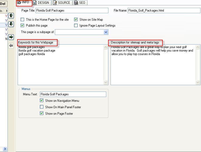The width and height of the screenshot is (201, 152).
Task: Click the File Name input field
Action: (x=164, y=10)
